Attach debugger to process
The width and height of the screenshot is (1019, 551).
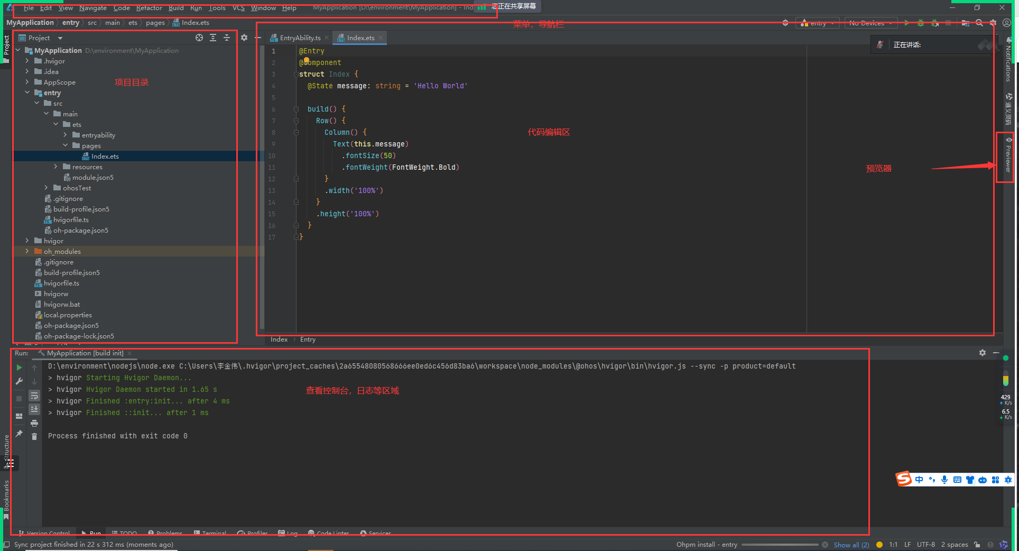tap(934, 23)
